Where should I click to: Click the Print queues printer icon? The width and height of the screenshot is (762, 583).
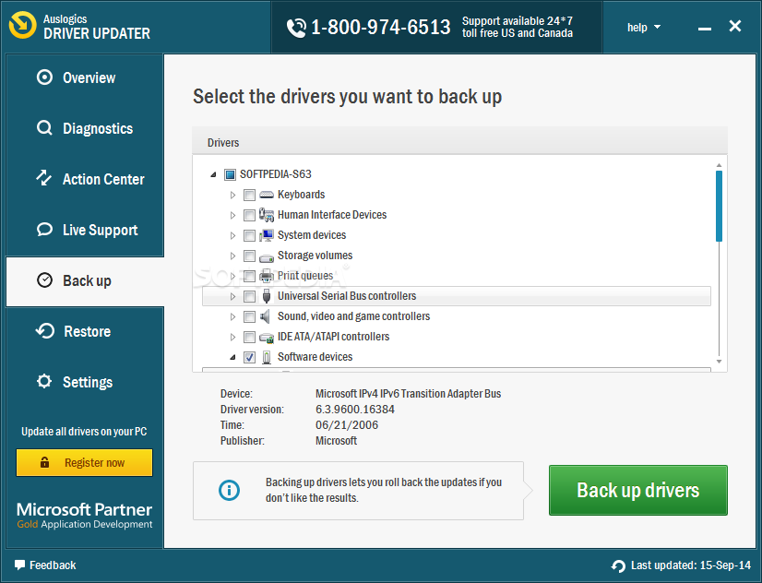267,276
